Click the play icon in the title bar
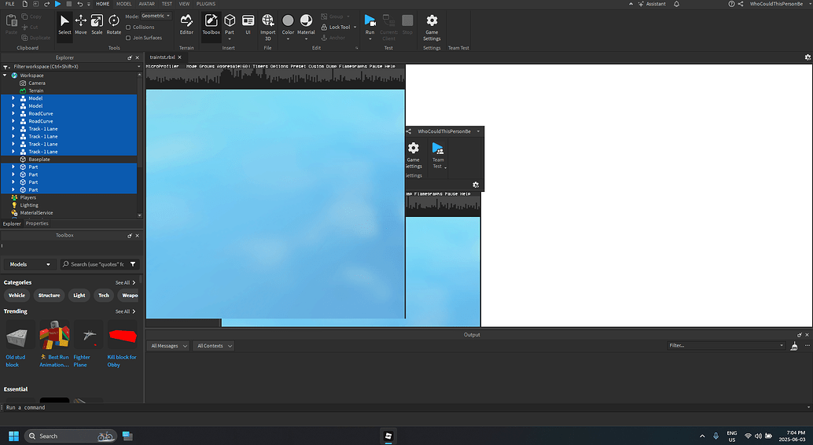The image size is (813, 445). (57, 4)
